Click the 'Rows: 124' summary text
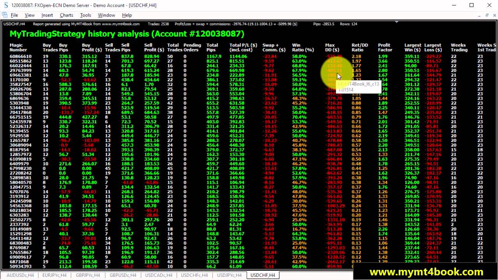Screen dimensions: 498x280 click(x=348, y=24)
